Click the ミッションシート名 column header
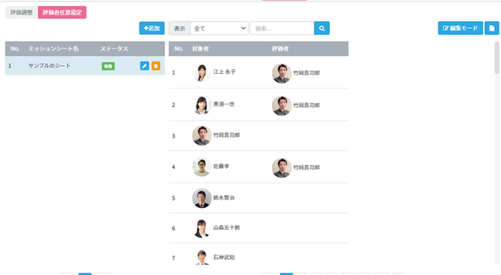The width and height of the screenshot is (501, 275). 53,49
